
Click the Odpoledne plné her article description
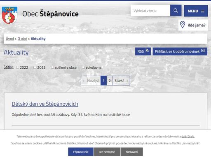[x=71, y=115]
